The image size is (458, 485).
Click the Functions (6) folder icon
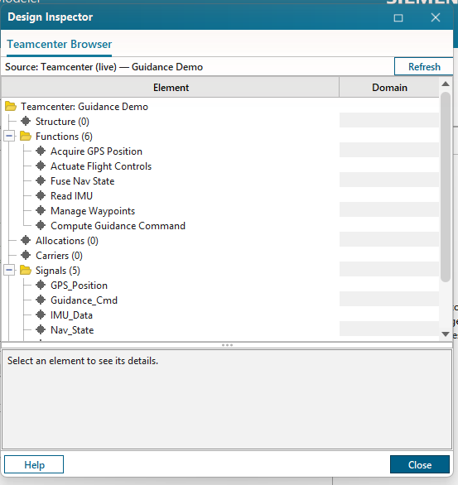point(26,136)
